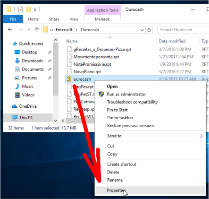This screenshot has height=199, width=209.
Task: Open Music in navigation pane
Action: pos(27,86)
